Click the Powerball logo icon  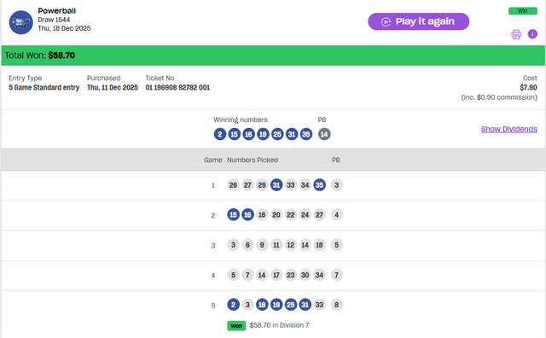[x=20, y=23]
